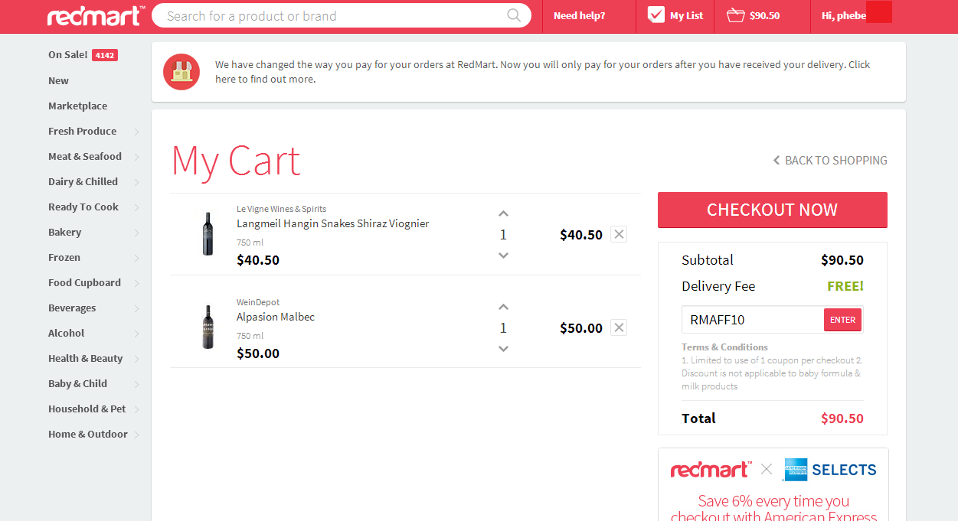Expand Meat & Seafood category chevron

(x=136, y=157)
